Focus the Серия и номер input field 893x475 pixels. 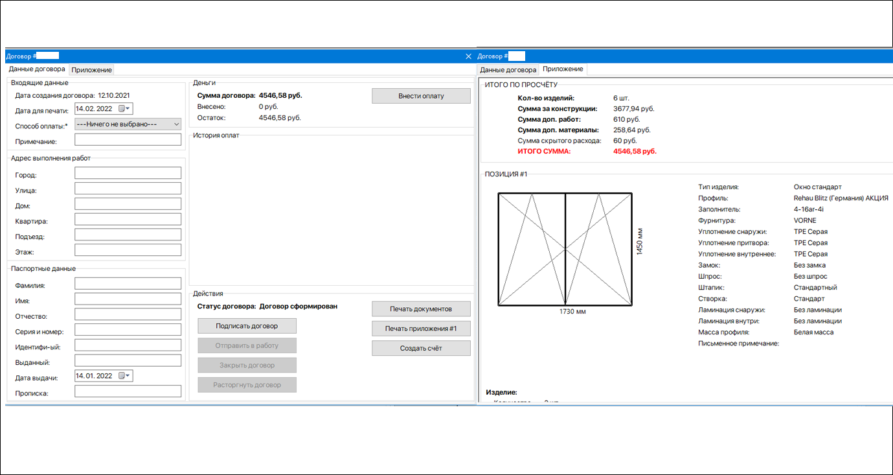[128, 330]
